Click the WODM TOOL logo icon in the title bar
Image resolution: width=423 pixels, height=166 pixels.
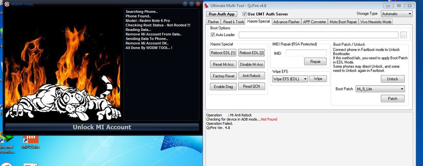(x=7, y=4)
